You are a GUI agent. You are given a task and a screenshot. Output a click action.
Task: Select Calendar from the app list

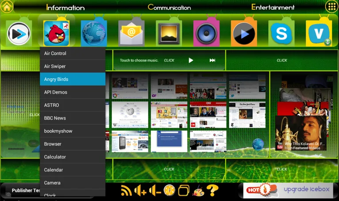[73, 170]
